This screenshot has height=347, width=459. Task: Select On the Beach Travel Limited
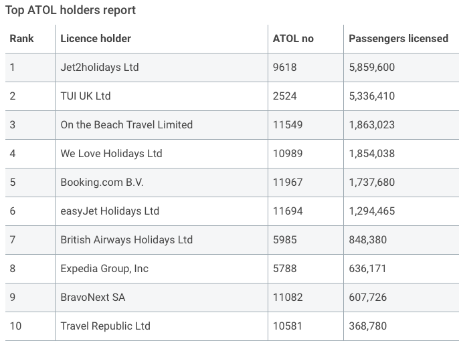[126, 125]
